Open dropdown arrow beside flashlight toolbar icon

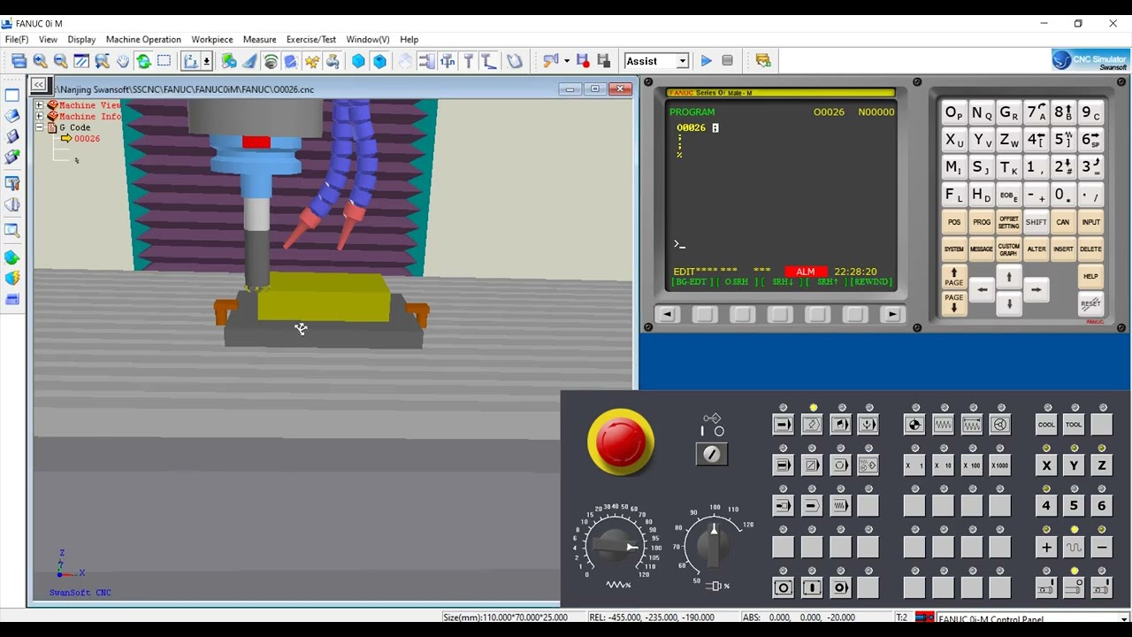click(x=566, y=61)
